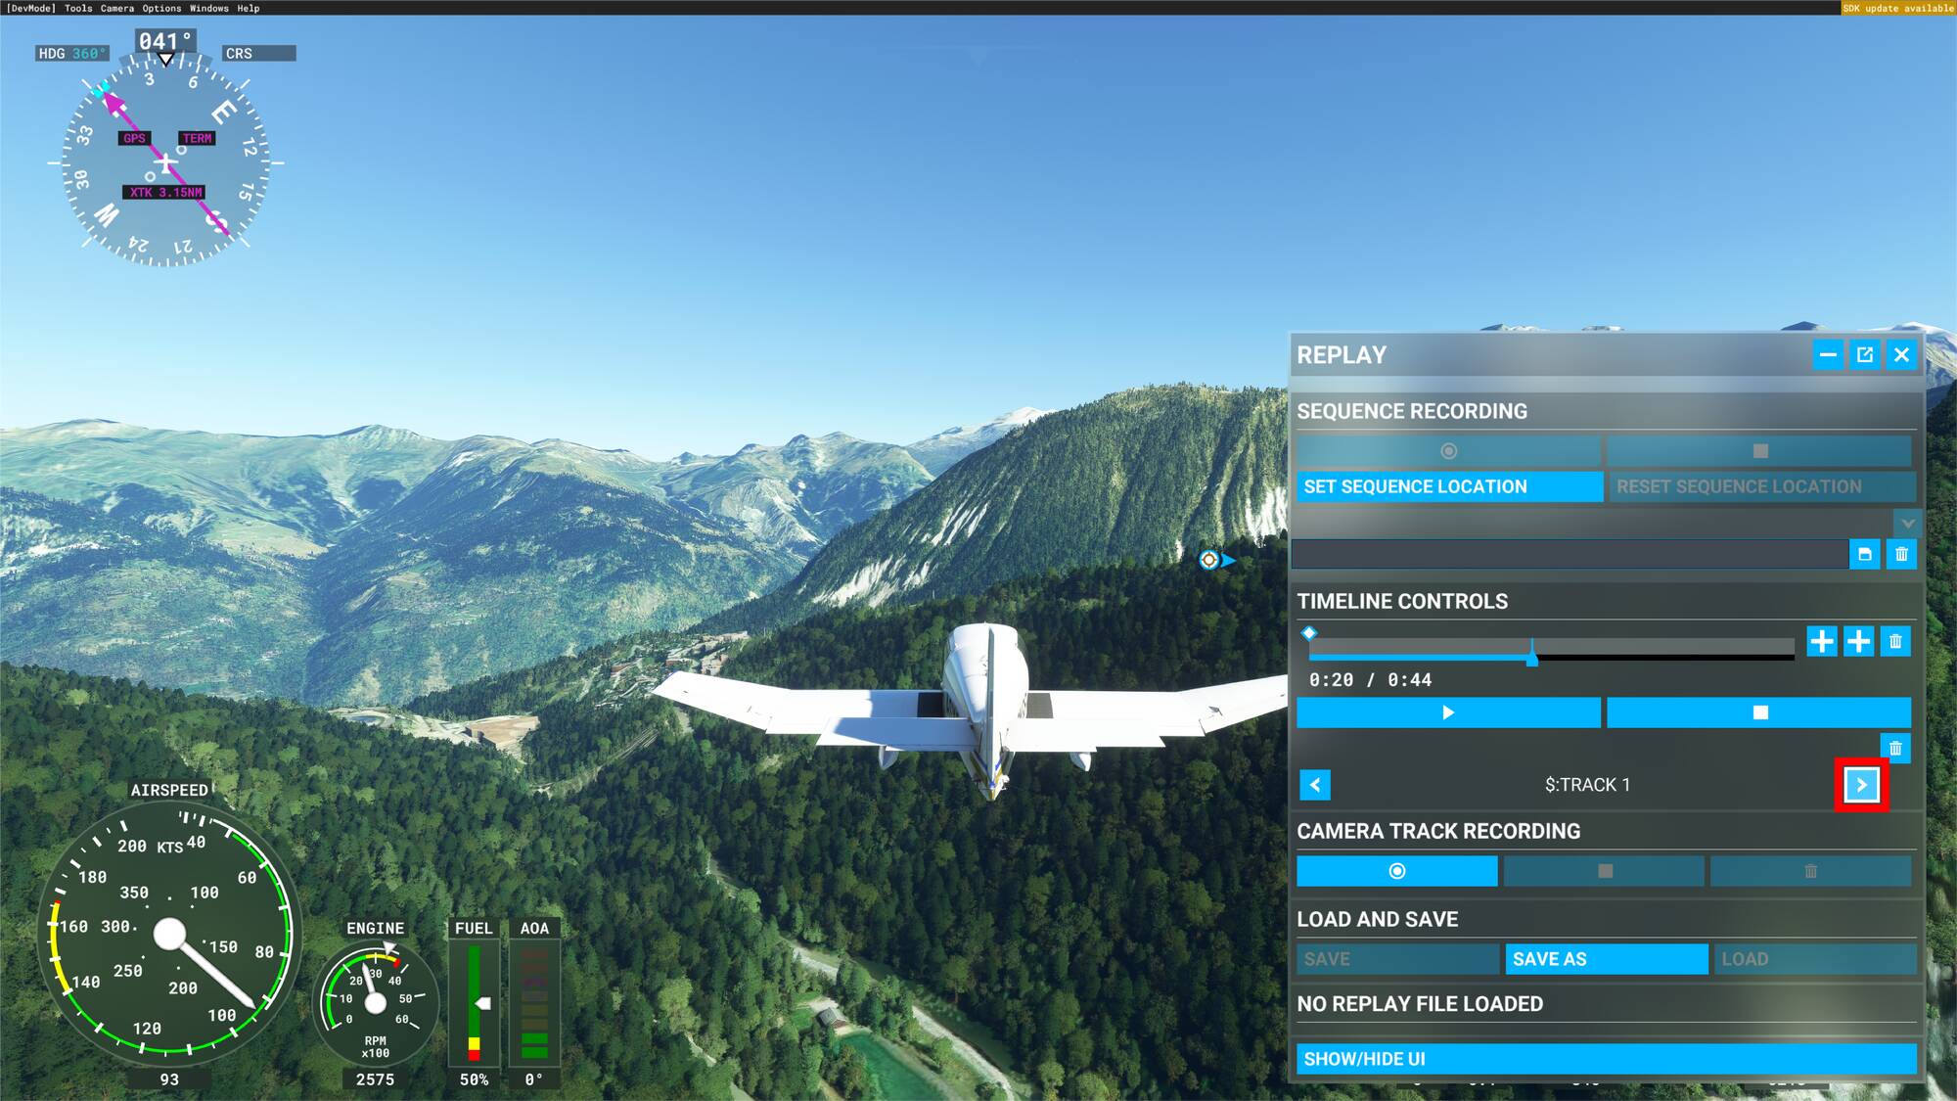Delete sequence using trash icon beside name field

tap(1901, 554)
